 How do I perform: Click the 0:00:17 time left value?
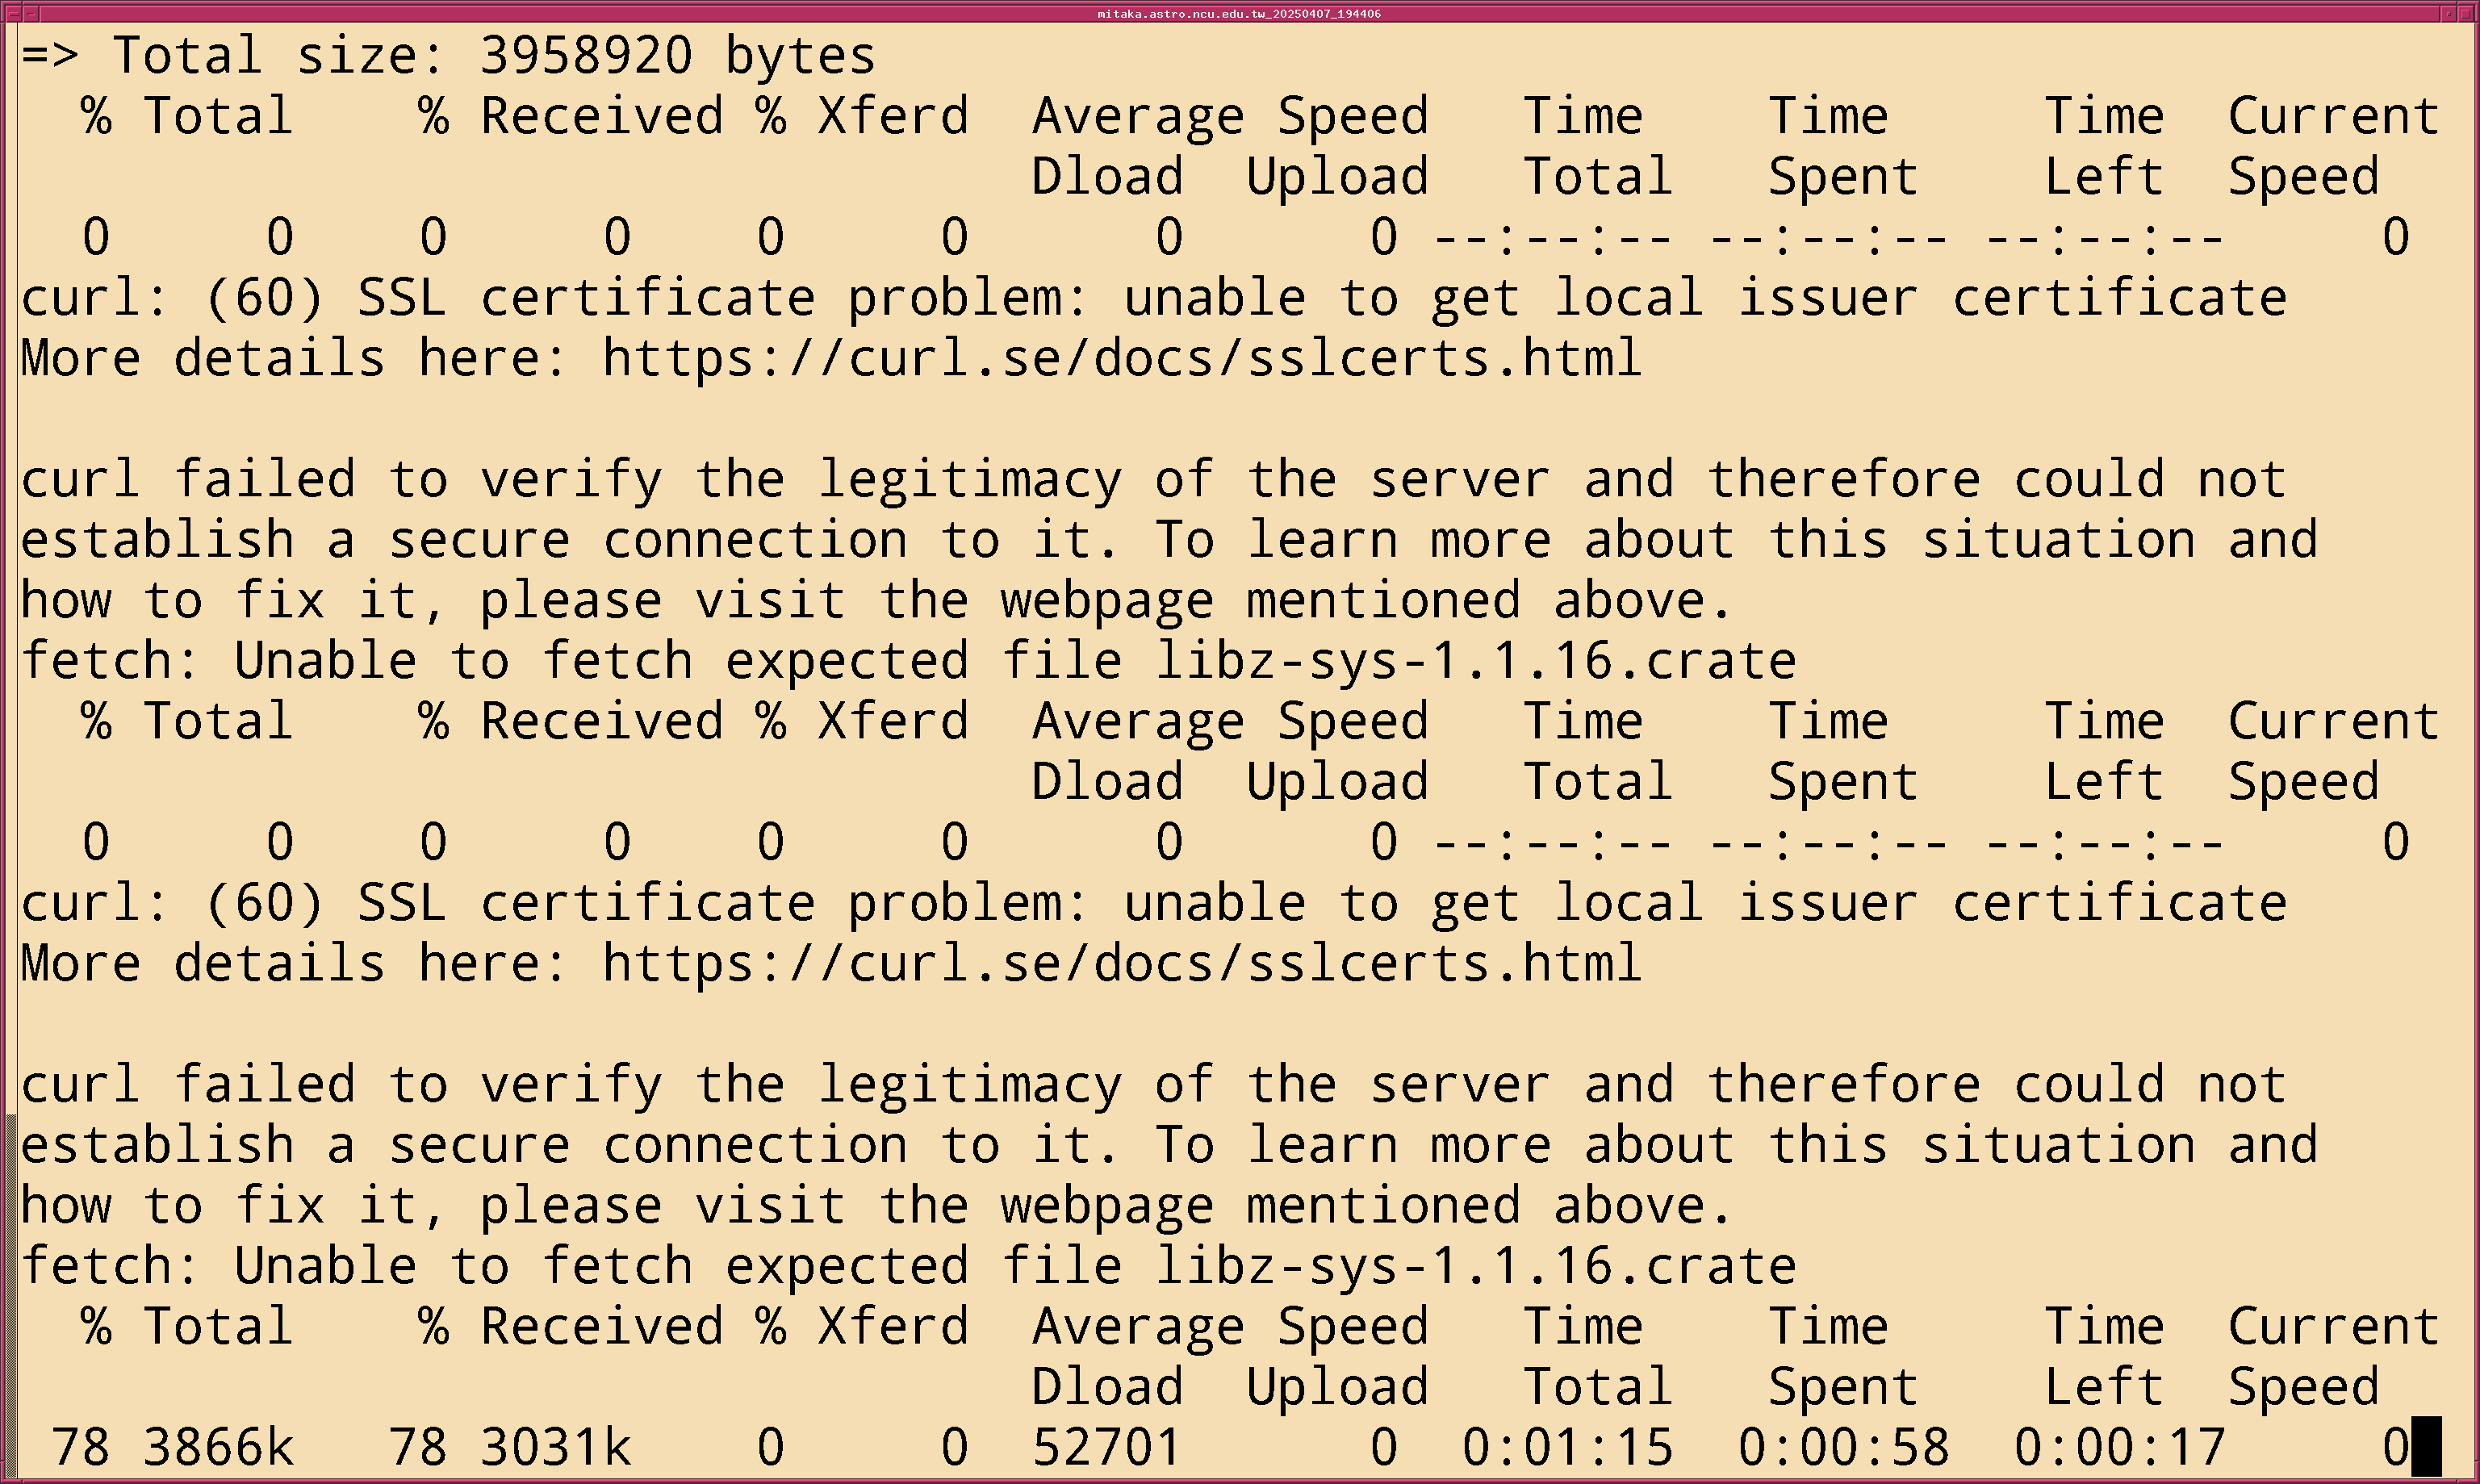[2119, 1447]
